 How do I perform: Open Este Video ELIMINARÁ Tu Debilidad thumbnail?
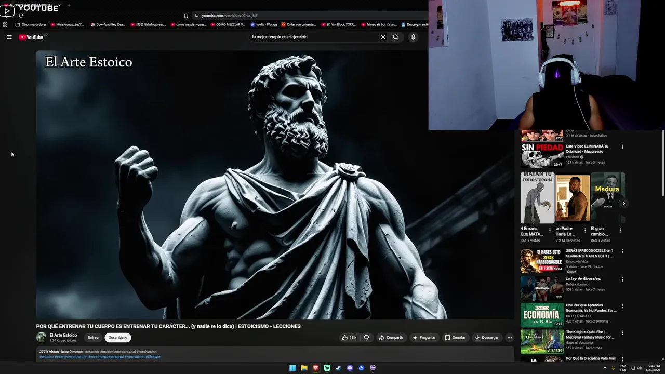tap(542, 156)
